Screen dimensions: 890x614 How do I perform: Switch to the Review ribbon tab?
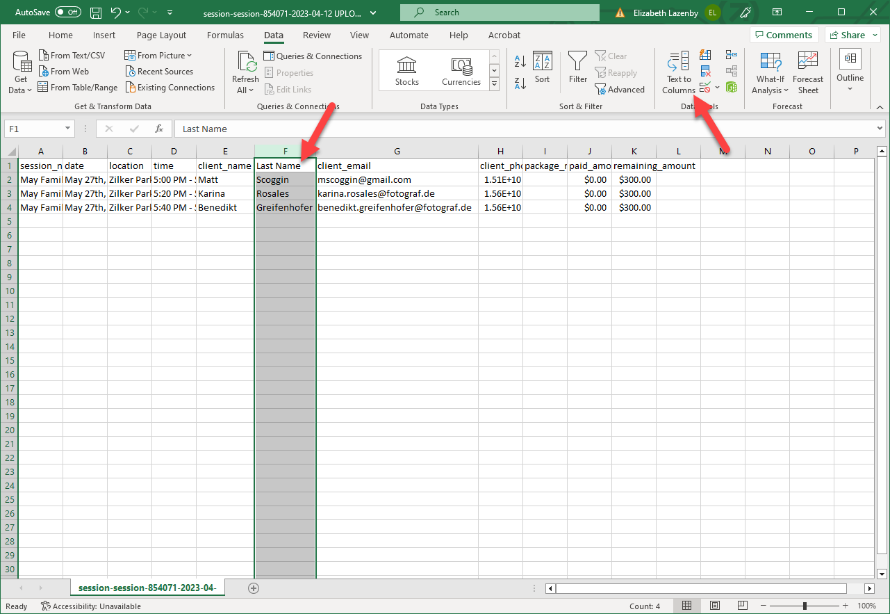pos(317,35)
